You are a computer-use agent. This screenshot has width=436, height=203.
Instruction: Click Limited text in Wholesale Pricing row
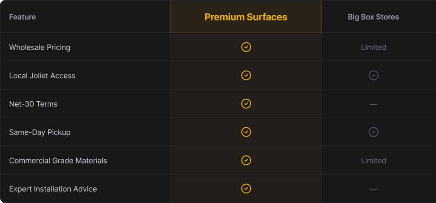[x=373, y=47]
